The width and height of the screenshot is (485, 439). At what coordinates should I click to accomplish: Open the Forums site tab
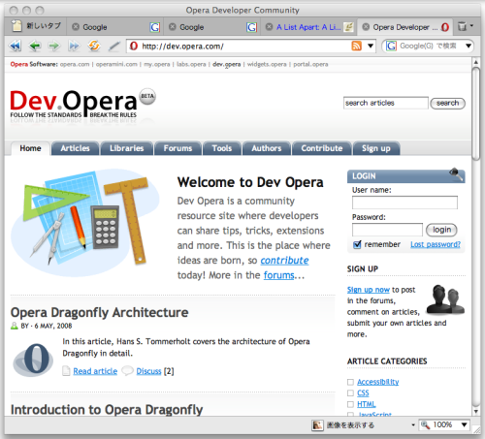(x=178, y=148)
